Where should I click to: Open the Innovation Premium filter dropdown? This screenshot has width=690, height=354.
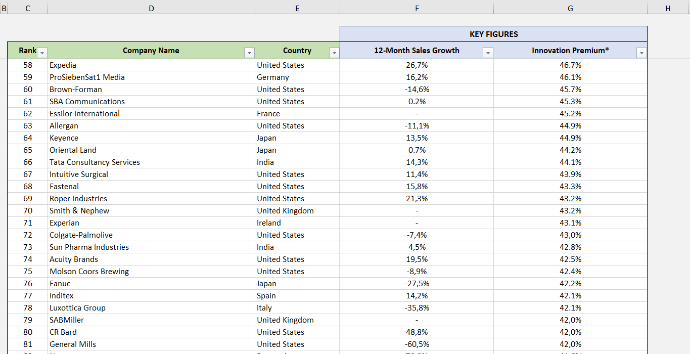click(641, 53)
